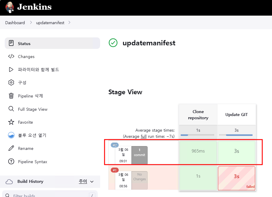Click Clone repository stage header
The image size is (272, 197).
(198, 115)
